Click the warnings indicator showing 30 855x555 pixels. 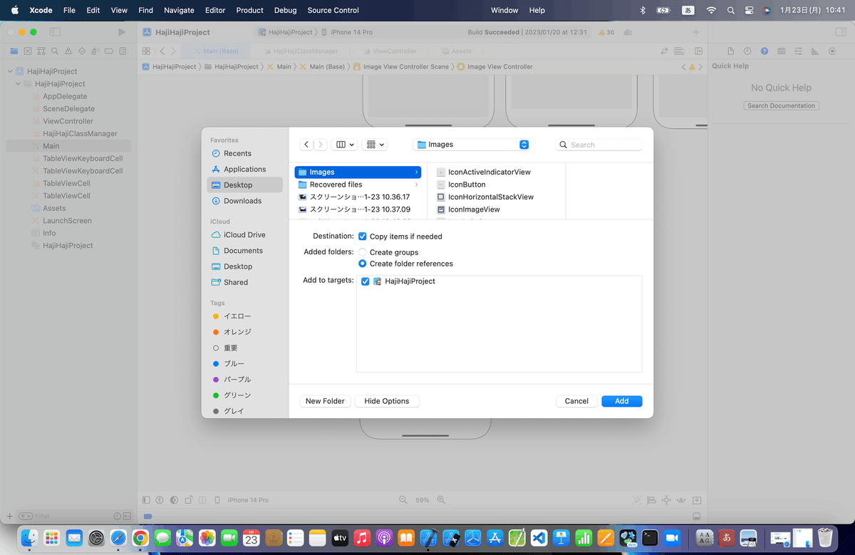(x=606, y=32)
